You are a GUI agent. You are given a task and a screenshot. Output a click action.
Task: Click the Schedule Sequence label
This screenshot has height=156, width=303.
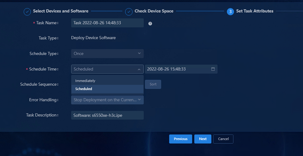39,84
